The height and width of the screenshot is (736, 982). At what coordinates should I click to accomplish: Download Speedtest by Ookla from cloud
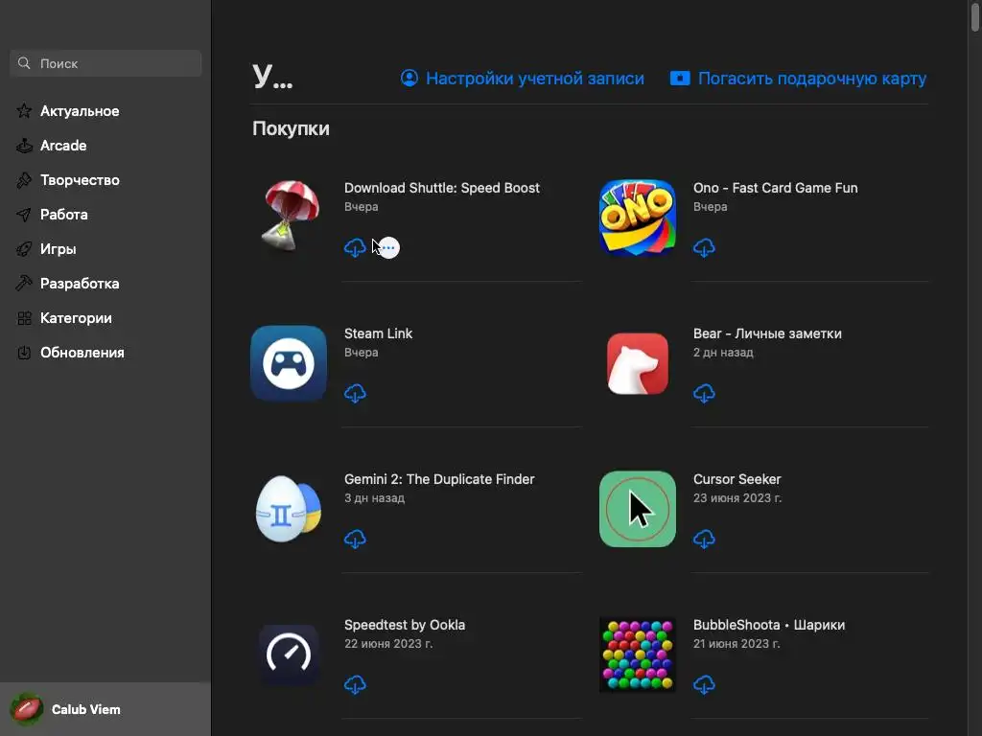pos(355,684)
